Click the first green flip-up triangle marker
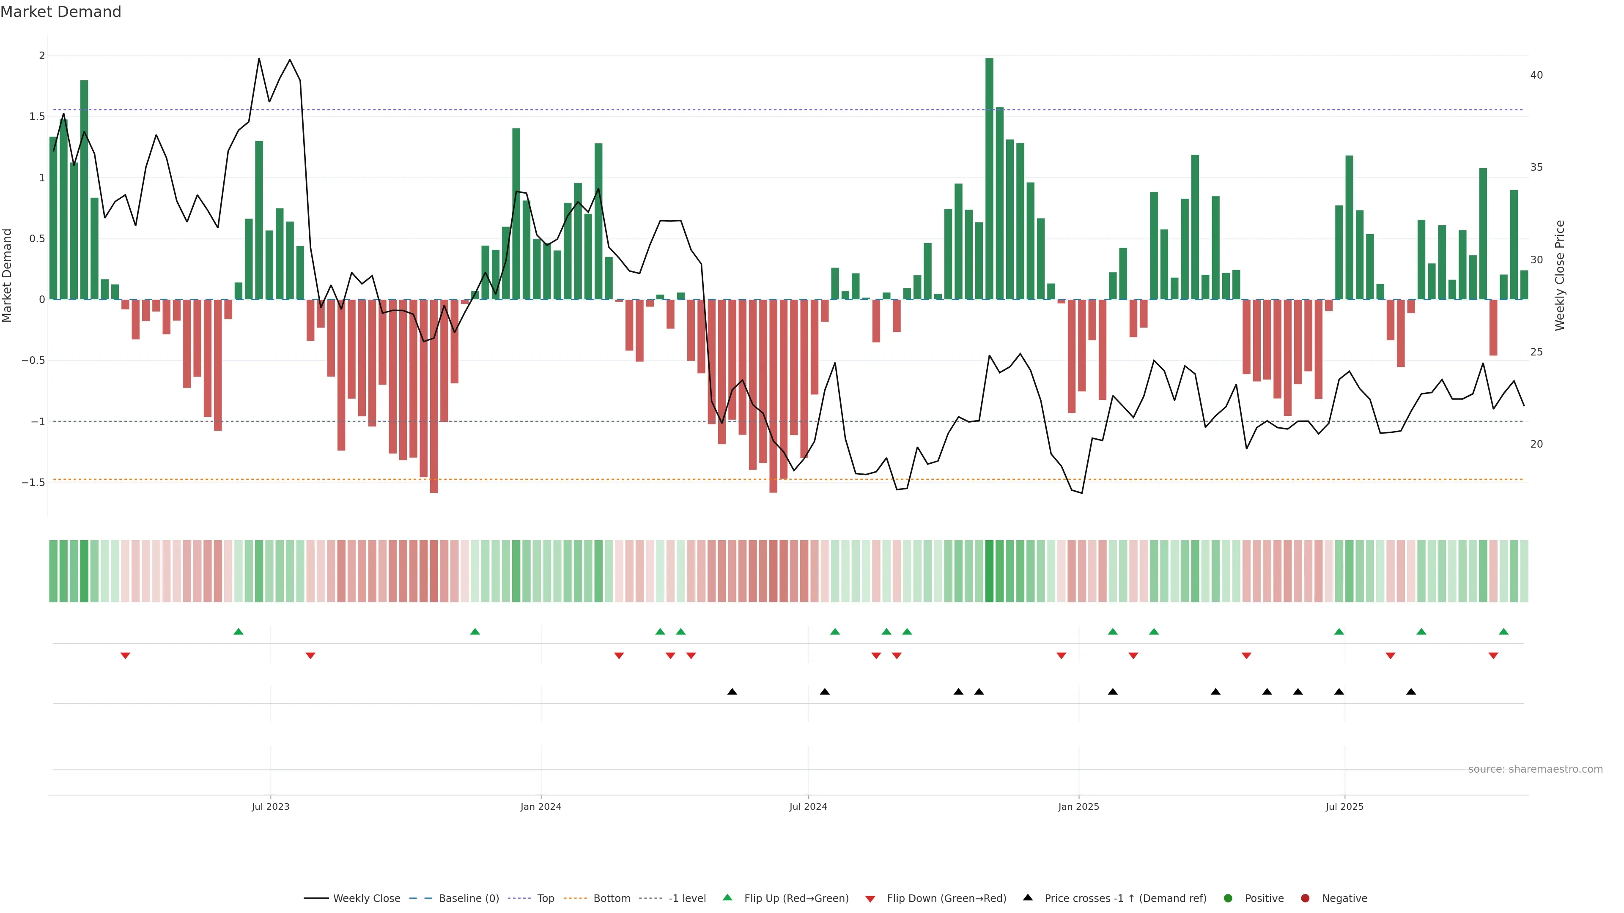 [x=238, y=631]
